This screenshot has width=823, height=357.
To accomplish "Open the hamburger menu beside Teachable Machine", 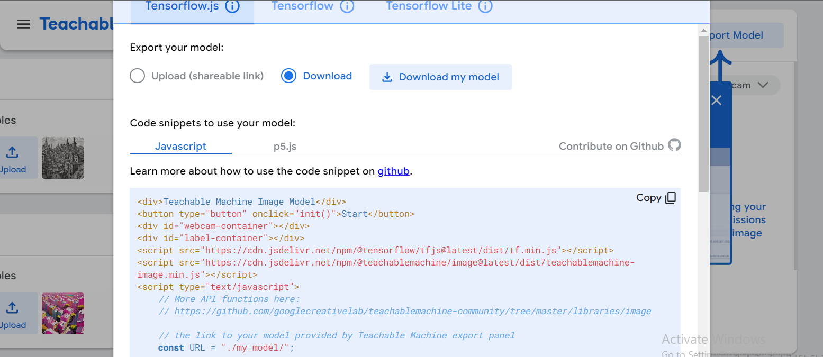I will [x=23, y=24].
